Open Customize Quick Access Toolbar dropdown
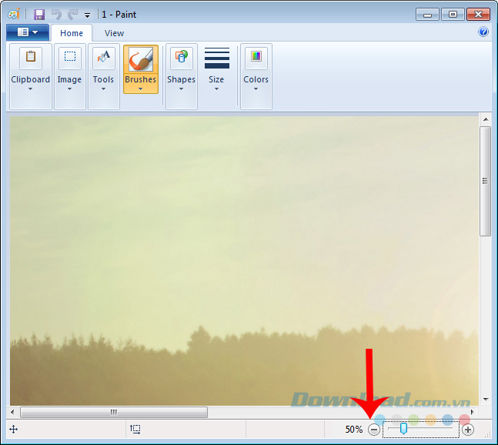 coord(87,15)
